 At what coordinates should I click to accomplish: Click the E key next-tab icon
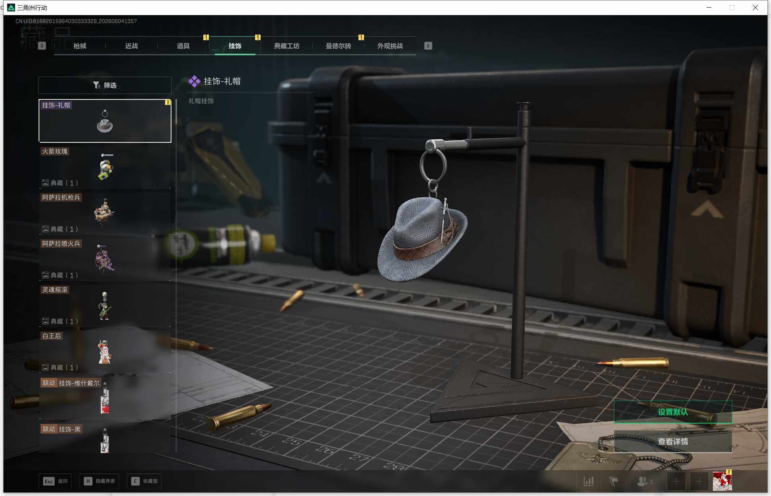(x=428, y=46)
